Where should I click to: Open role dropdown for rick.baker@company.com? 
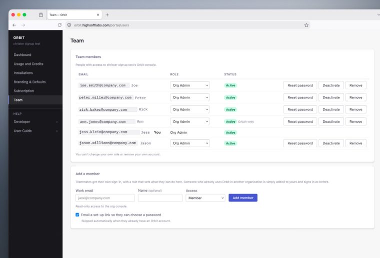(x=190, y=109)
